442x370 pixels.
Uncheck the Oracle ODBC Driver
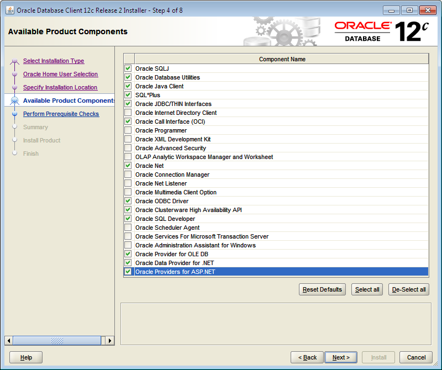128,201
